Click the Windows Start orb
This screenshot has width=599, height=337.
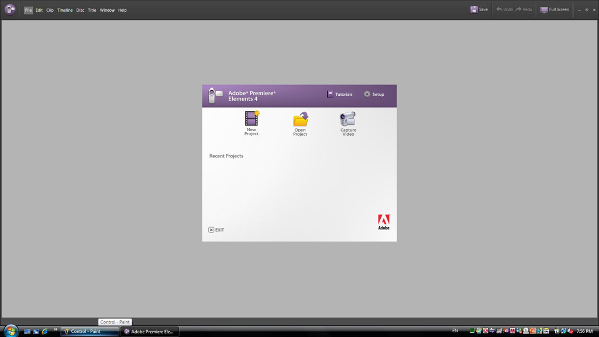[11, 331]
